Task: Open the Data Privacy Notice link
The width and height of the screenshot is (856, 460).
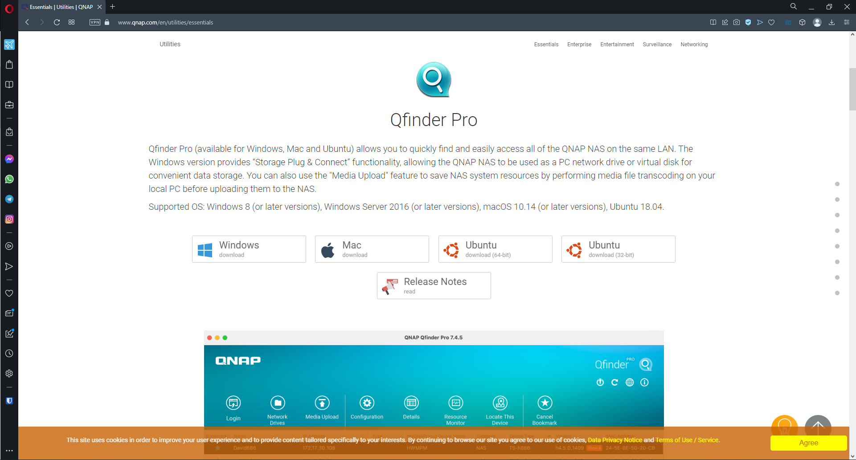Action: (615, 440)
